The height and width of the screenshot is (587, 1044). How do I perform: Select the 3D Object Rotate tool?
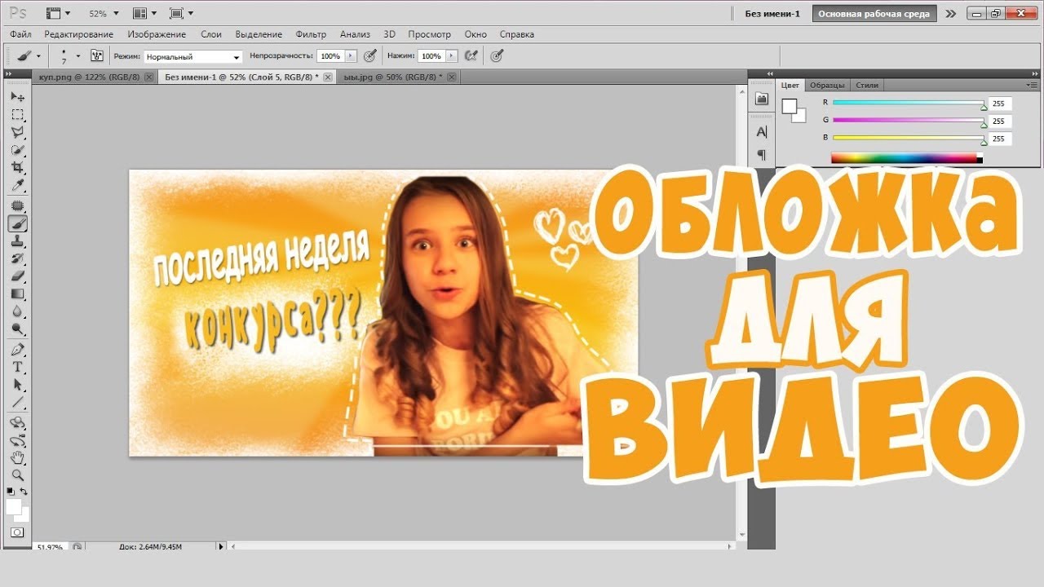point(17,423)
